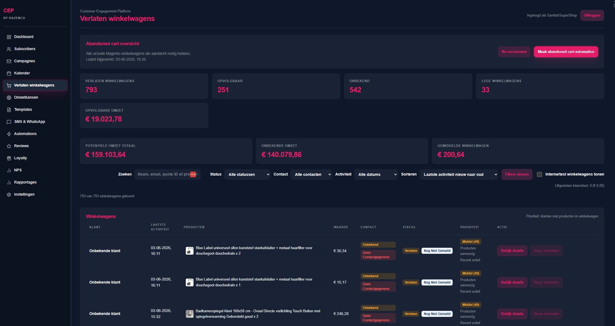Click 793 van 793 winkelwagens getoond text
615x326 pixels.
pos(107,196)
